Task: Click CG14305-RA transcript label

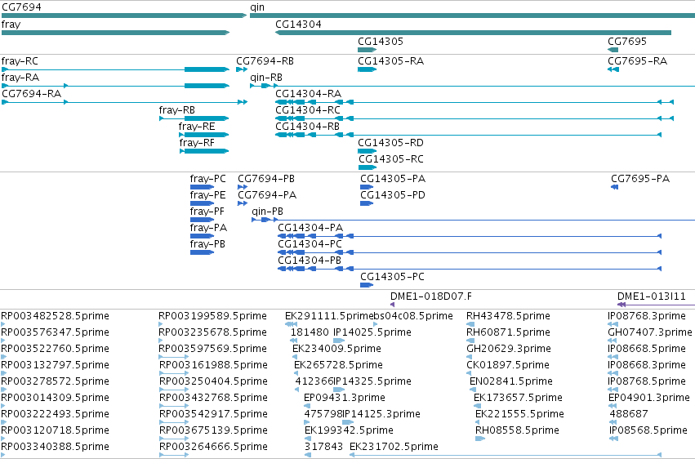Action: click(x=390, y=61)
